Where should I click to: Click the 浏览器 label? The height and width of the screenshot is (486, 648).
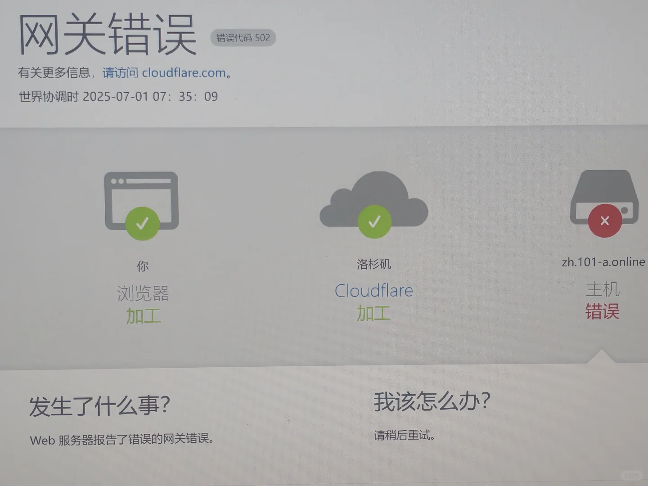[143, 293]
